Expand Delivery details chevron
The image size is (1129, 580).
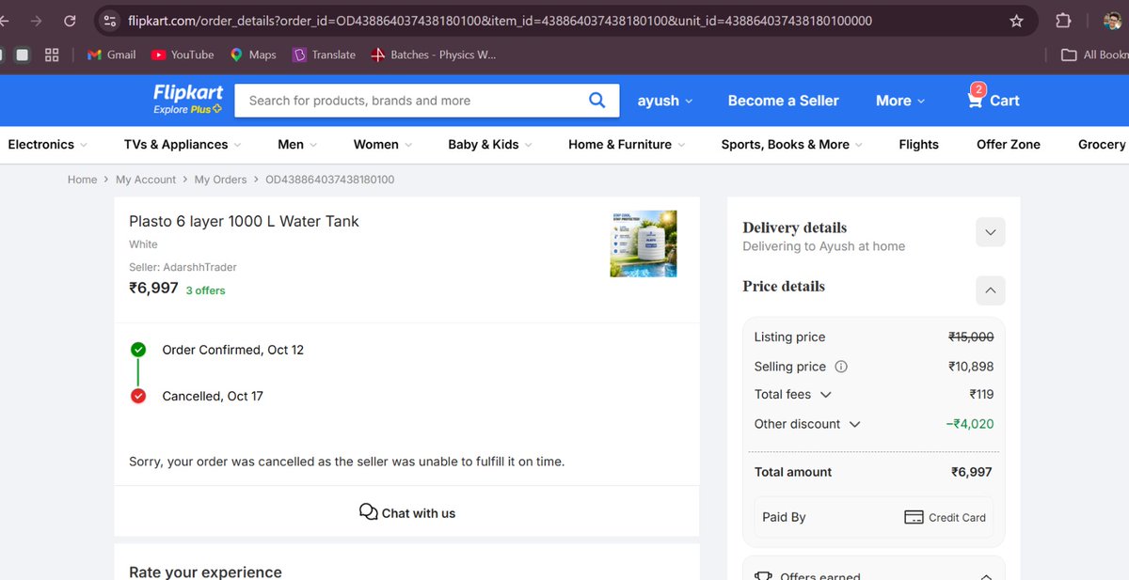click(x=990, y=232)
